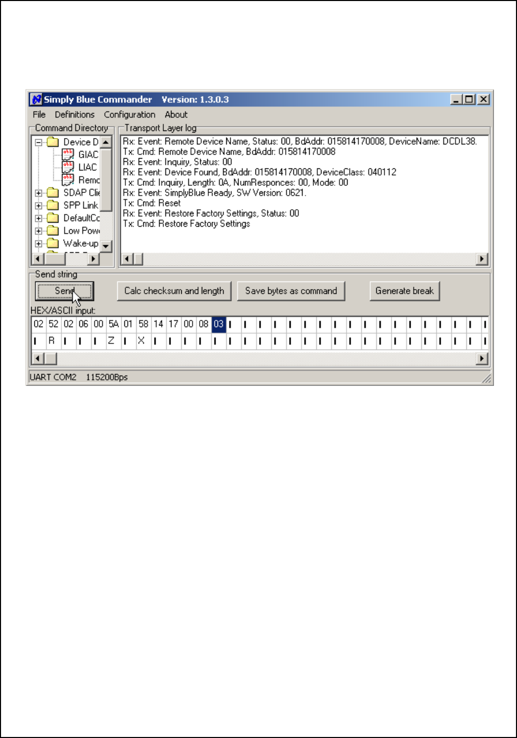Click Transport Layer log scroll left arrow

[x=127, y=259]
